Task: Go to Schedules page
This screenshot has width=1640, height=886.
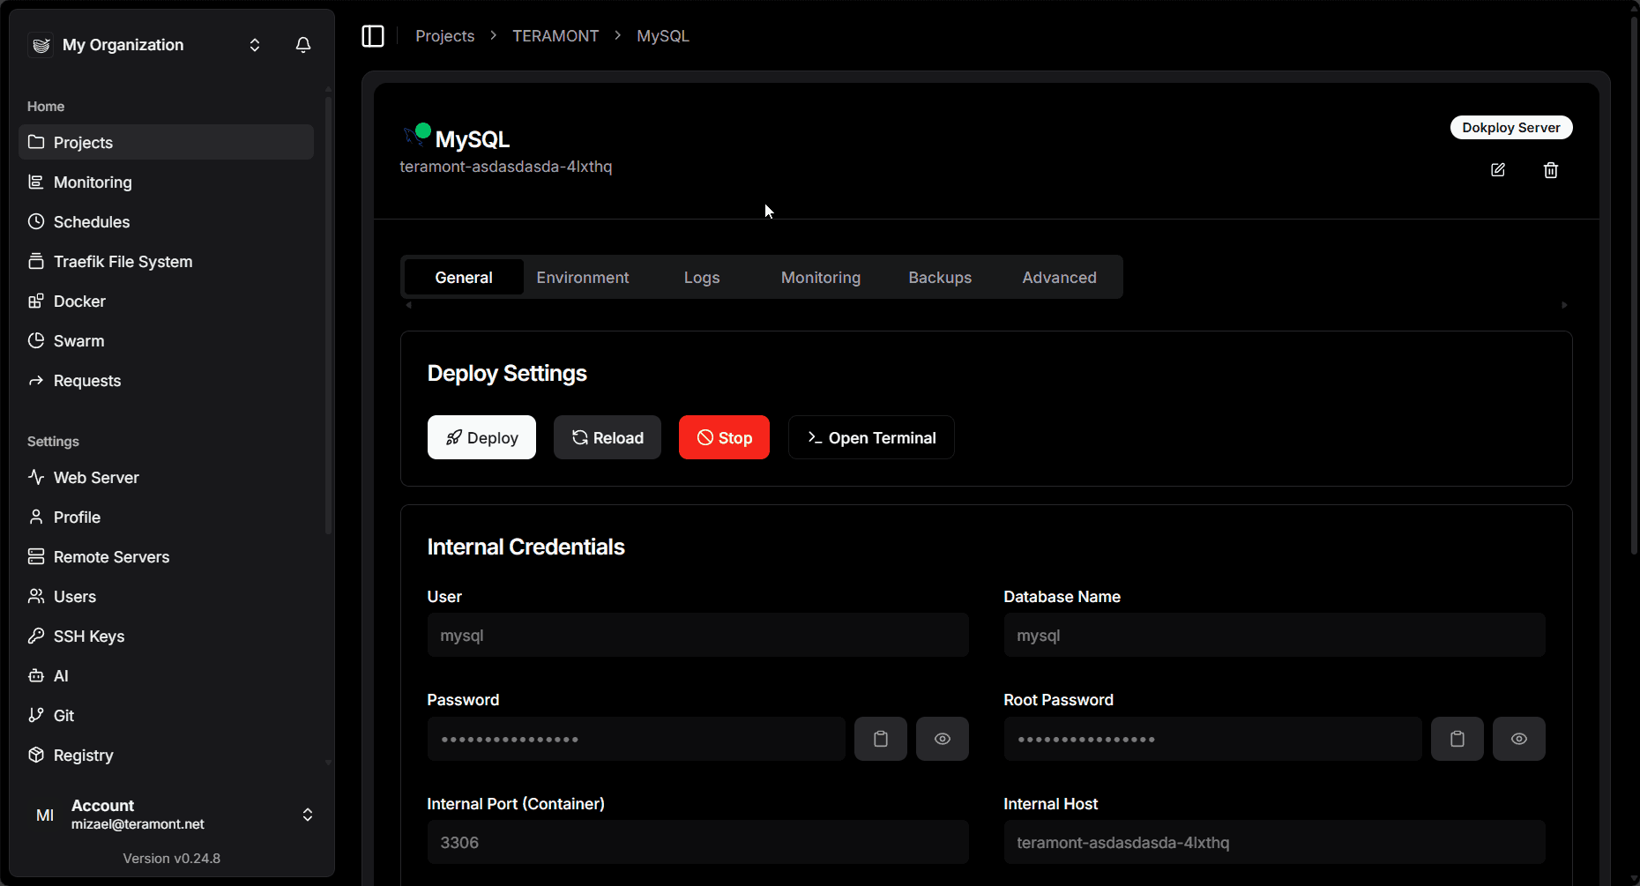Action: pos(166,221)
